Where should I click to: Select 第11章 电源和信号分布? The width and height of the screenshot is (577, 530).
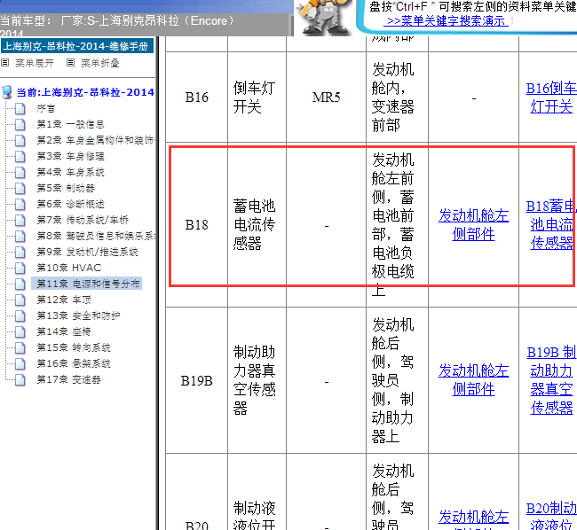pyautogui.click(x=86, y=284)
